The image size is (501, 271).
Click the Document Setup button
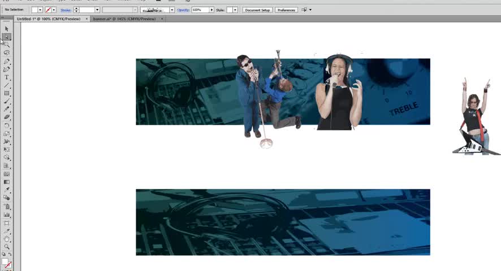[x=257, y=10]
